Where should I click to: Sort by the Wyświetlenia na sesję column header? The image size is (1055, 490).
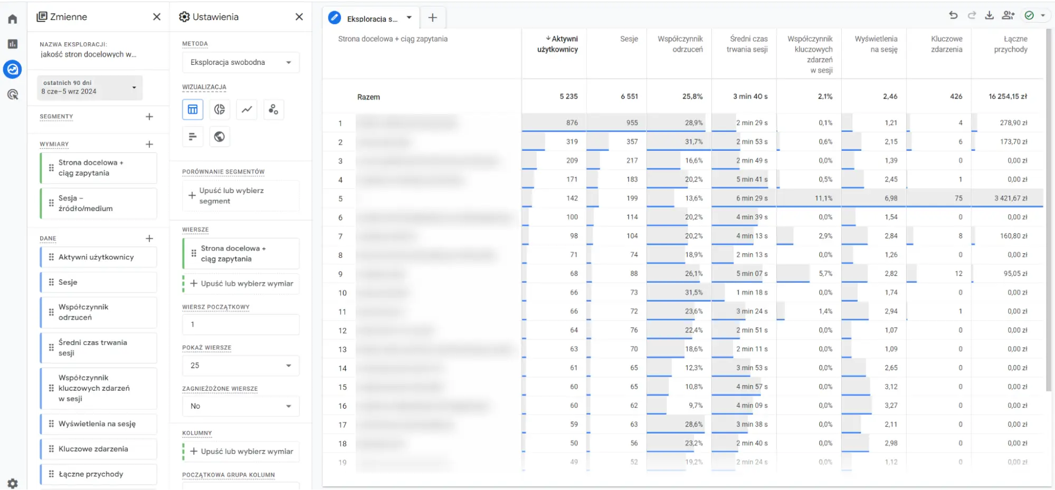876,44
